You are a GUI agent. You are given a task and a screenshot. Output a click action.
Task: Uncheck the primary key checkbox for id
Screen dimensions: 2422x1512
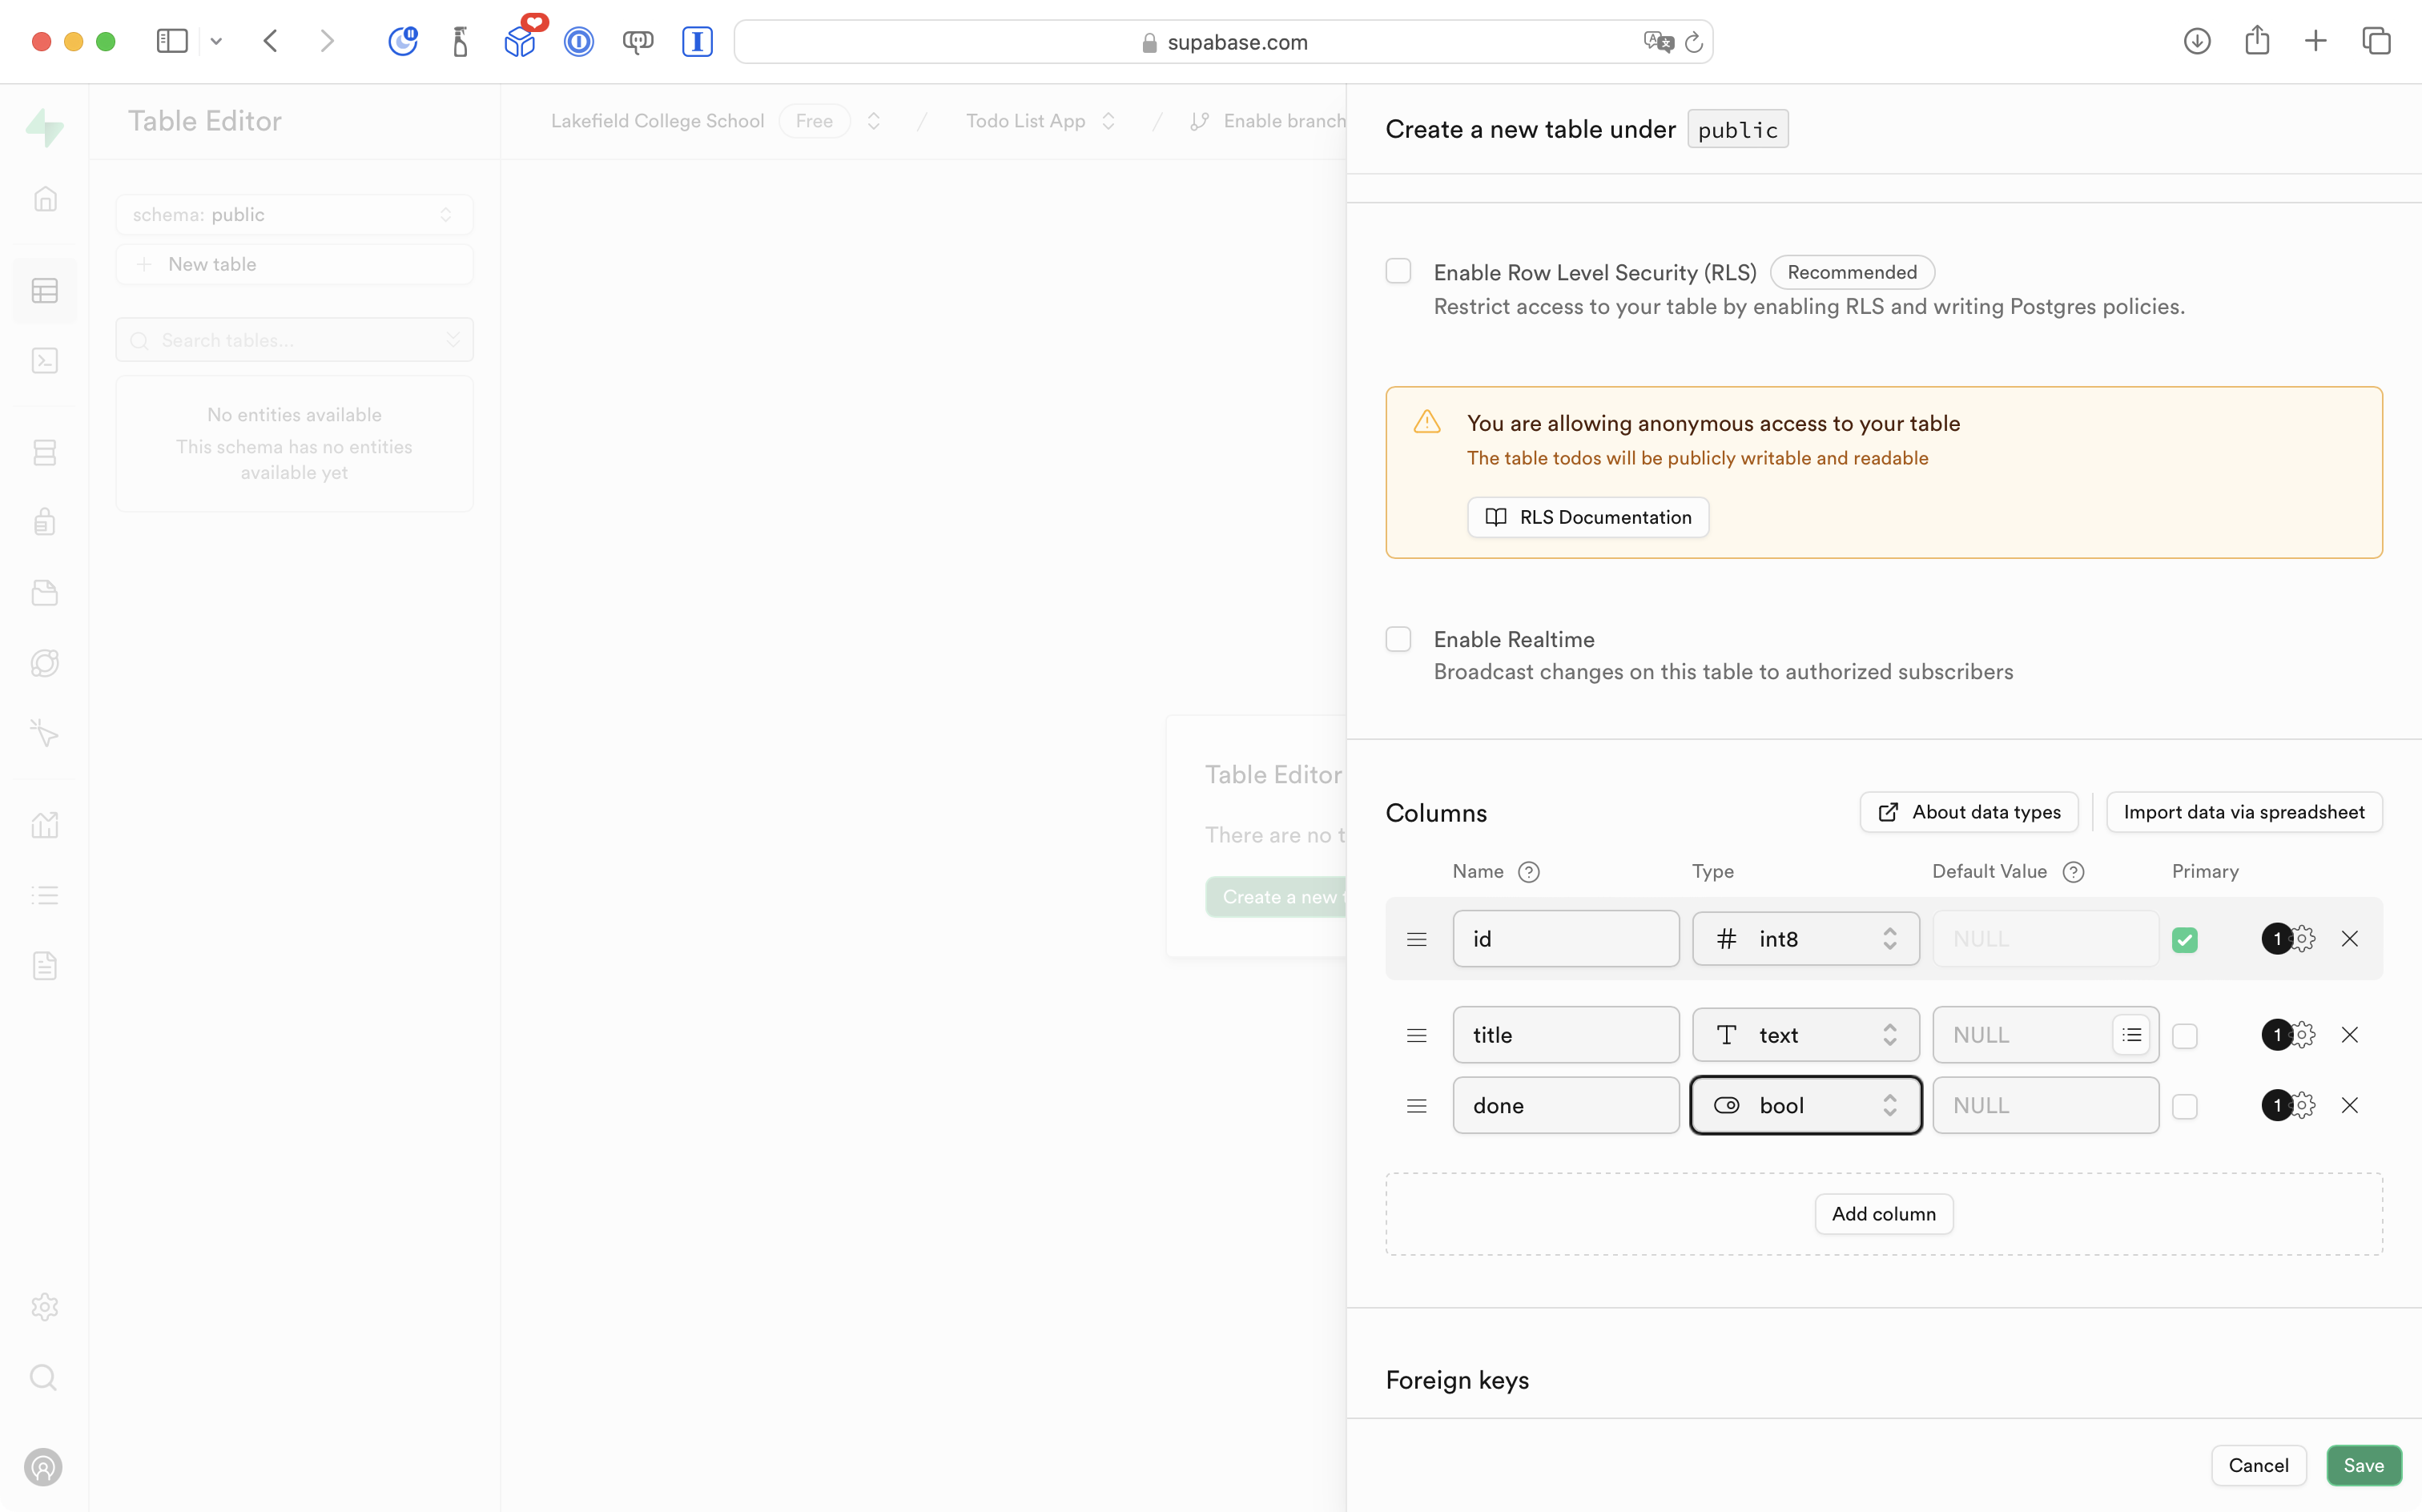pyautogui.click(x=2184, y=939)
